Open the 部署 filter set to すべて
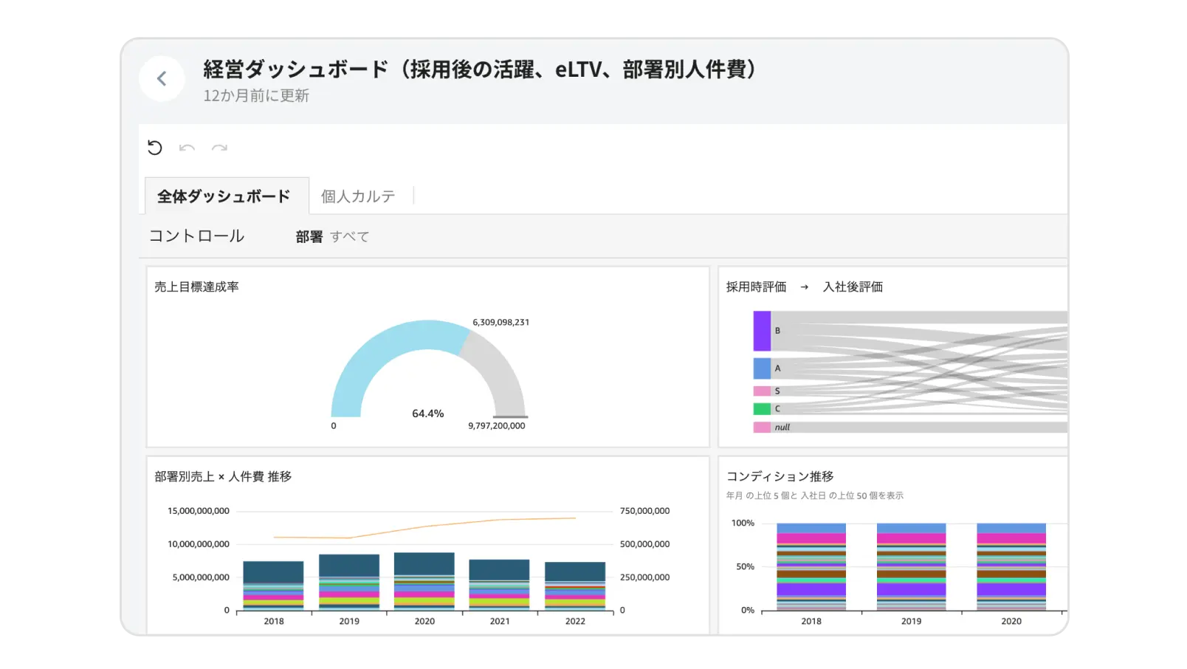Screen dimensions: 1187x669 (x=332, y=236)
